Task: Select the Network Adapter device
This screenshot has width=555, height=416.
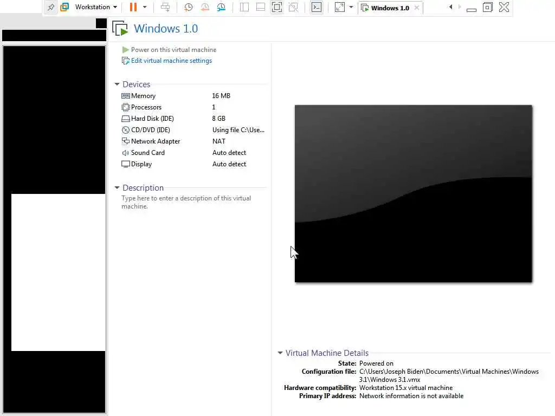Action: [x=193, y=141]
